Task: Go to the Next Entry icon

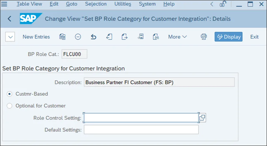Action: pyautogui.click(x=125, y=37)
